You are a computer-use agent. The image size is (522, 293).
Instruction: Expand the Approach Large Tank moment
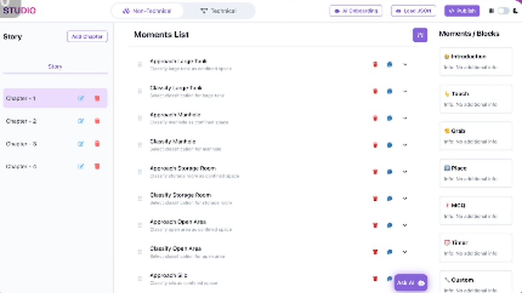(405, 65)
